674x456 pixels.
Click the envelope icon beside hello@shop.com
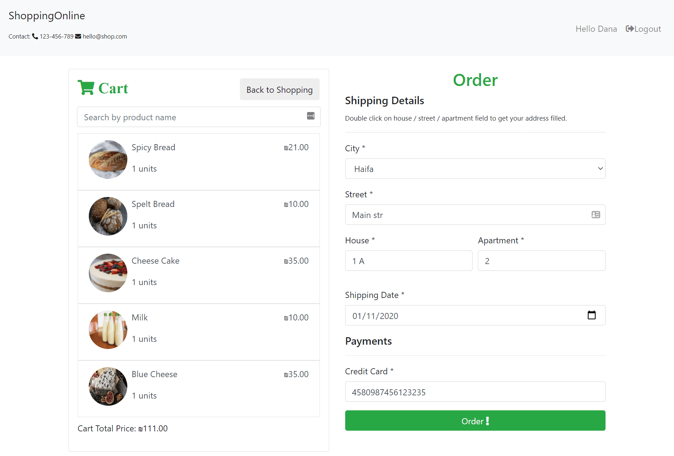point(78,36)
